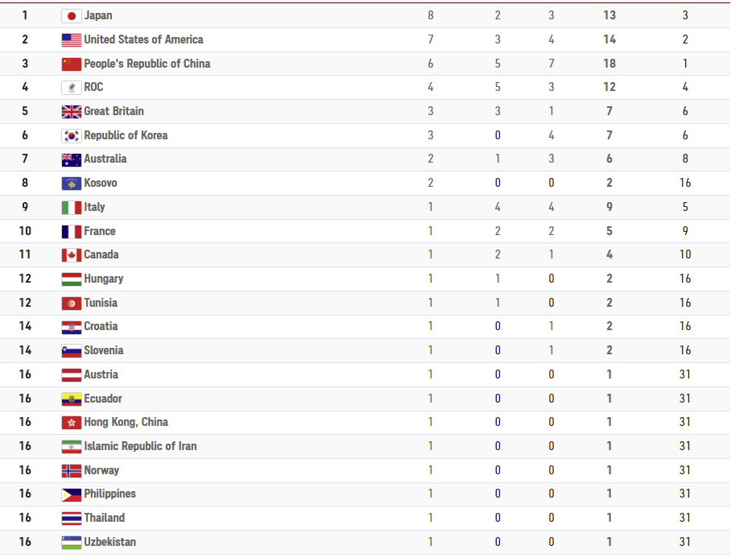The height and width of the screenshot is (558, 731).
Task: Open the Great Britain country link
Action: tap(114, 111)
